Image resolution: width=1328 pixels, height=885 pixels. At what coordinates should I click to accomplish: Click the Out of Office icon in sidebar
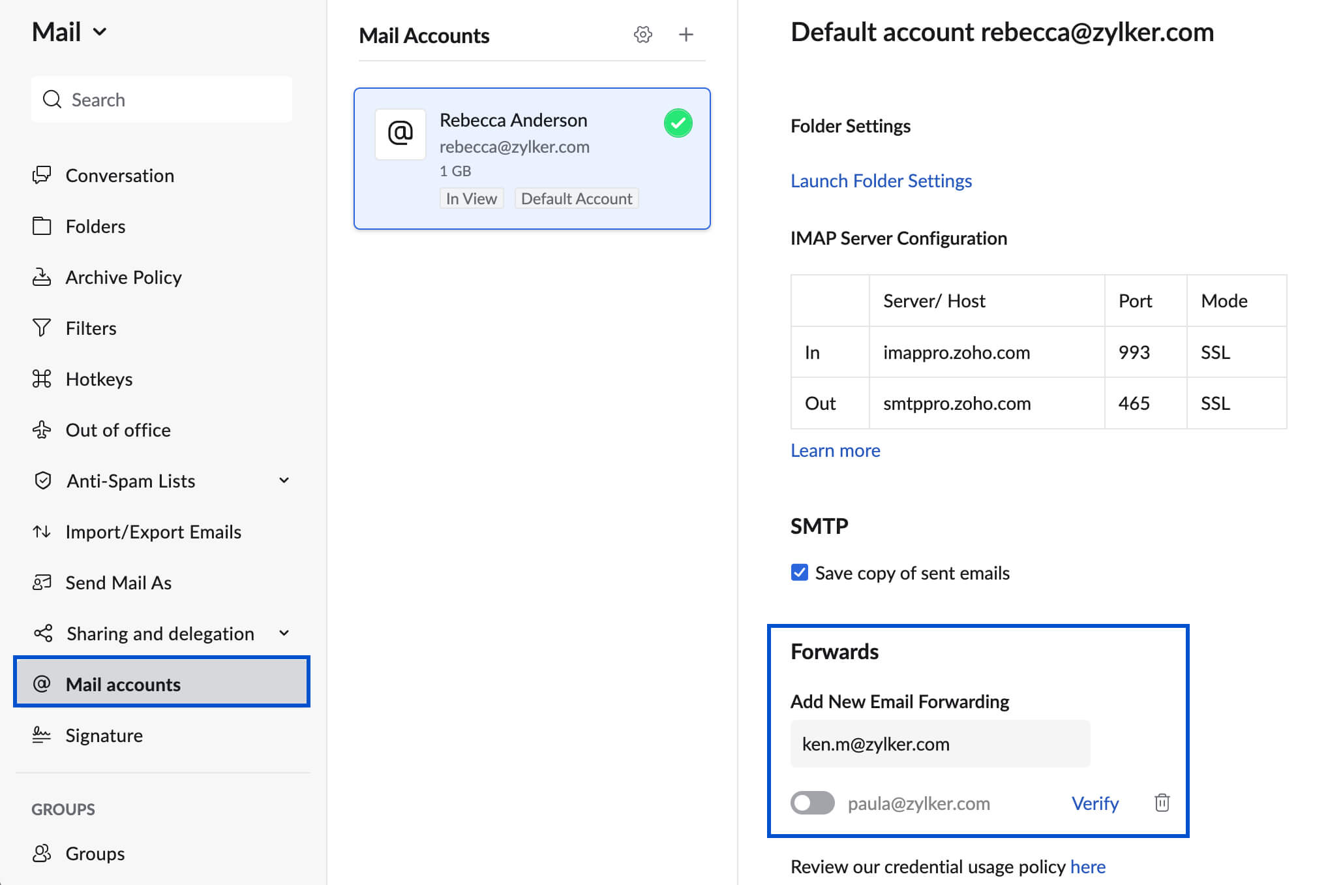tap(40, 429)
